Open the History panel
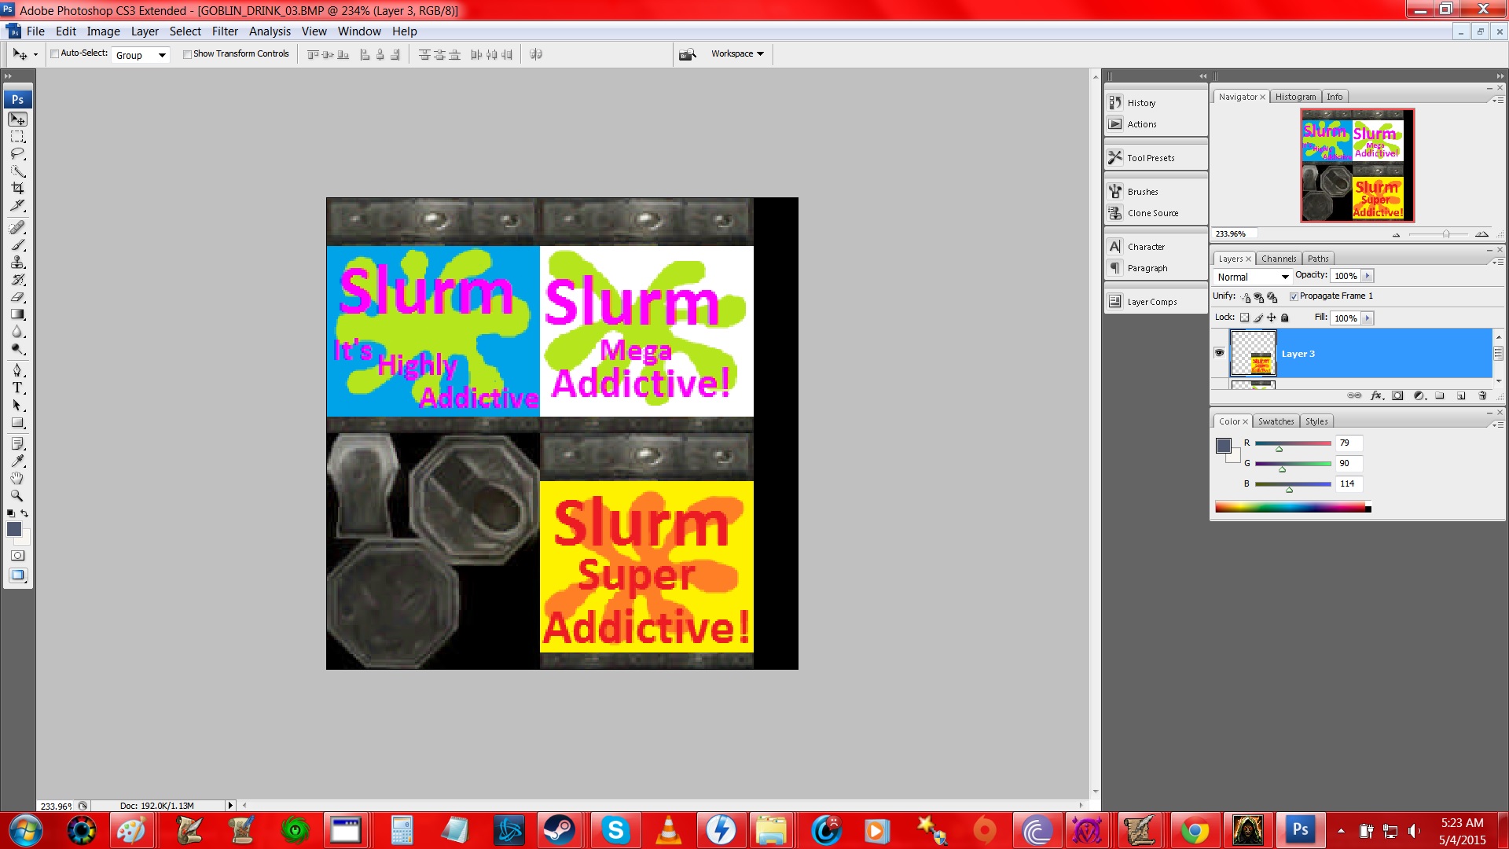Screen dimensions: 1509x849 point(1156,103)
